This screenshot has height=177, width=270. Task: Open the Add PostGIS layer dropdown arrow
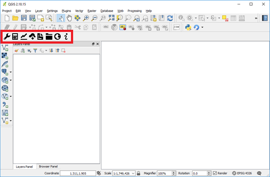[10, 72]
